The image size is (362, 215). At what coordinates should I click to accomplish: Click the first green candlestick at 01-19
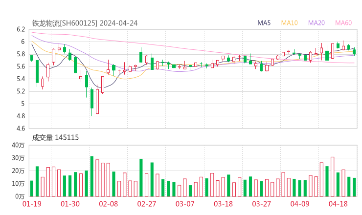click(32, 58)
